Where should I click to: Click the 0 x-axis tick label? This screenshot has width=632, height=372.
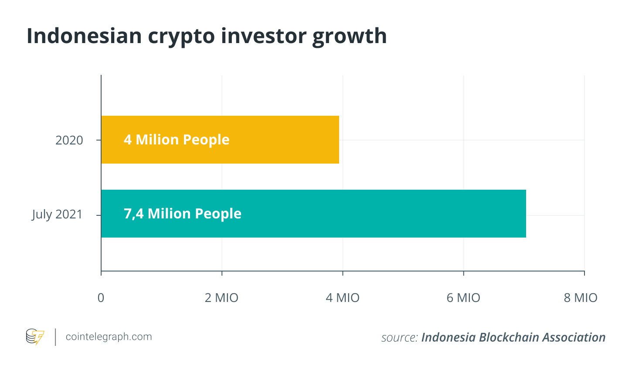pos(101,298)
